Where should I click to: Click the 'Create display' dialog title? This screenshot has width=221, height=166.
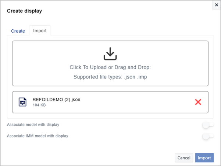coord(25,11)
